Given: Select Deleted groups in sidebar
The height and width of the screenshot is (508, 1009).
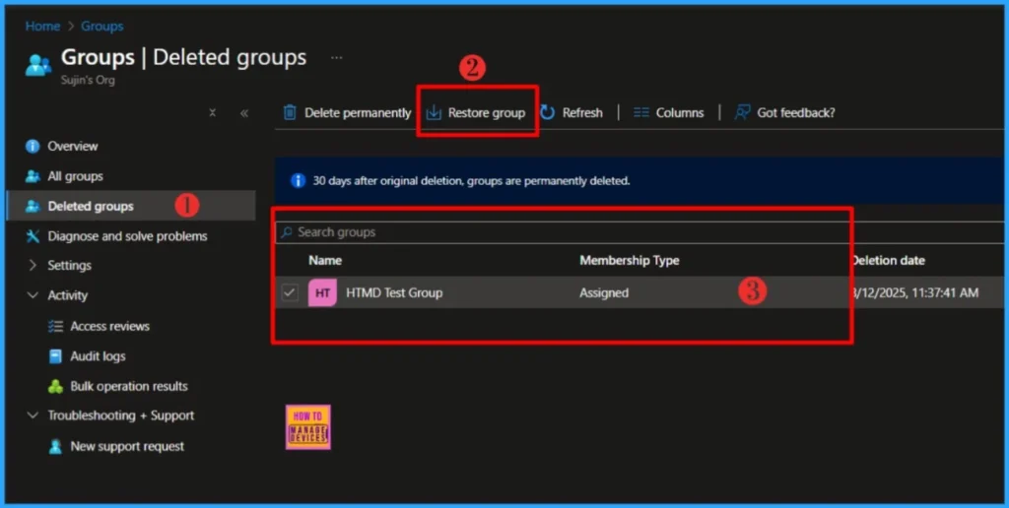Looking at the screenshot, I should (91, 207).
